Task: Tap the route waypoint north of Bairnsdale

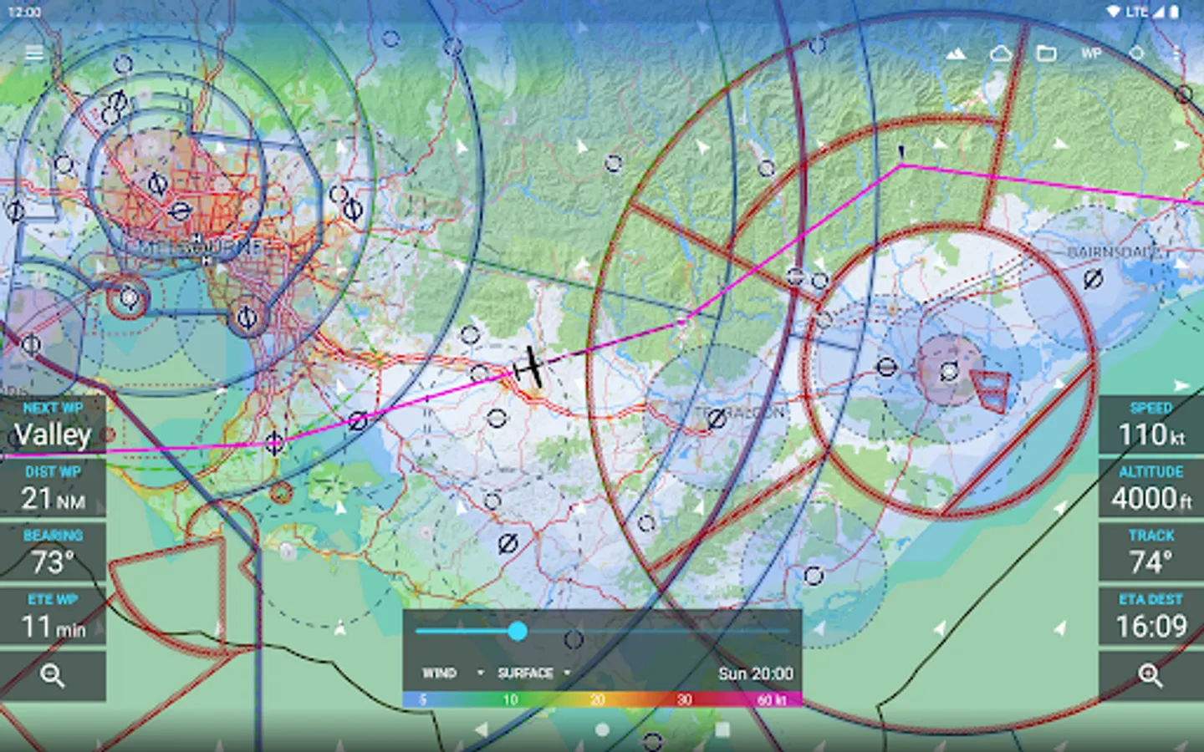Action: (x=900, y=165)
